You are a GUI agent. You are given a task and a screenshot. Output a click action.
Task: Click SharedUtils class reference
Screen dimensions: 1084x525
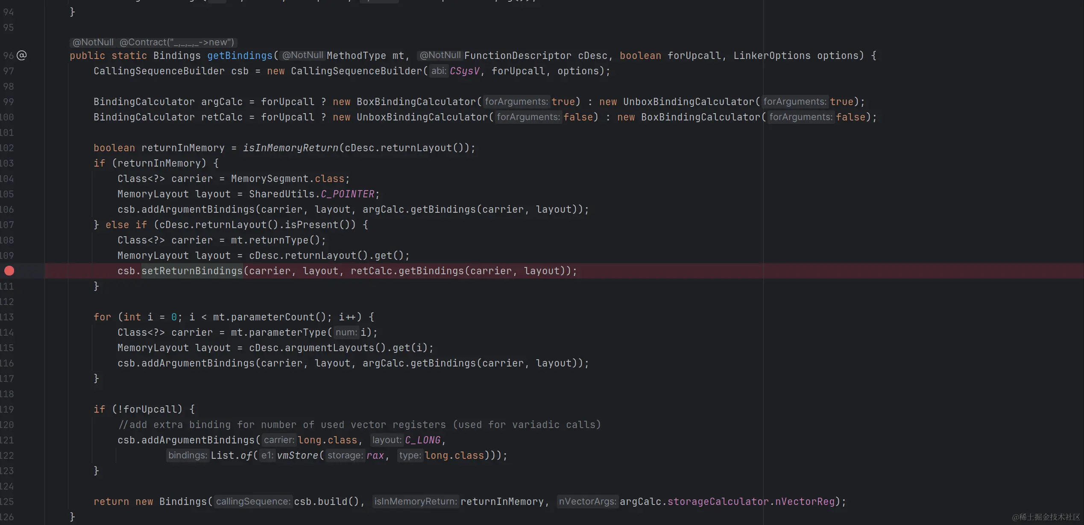(281, 194)
